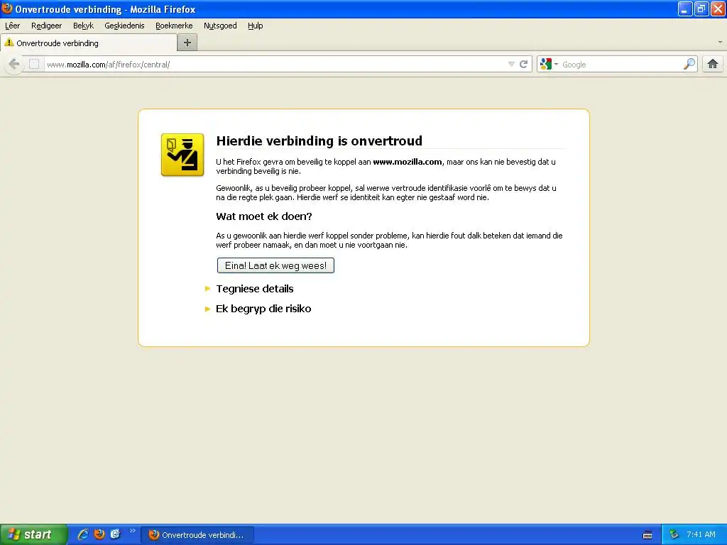Expand 'Ek begryp die risiko' section
Viewport: 727px width, 545px height.
click(263, 309)
